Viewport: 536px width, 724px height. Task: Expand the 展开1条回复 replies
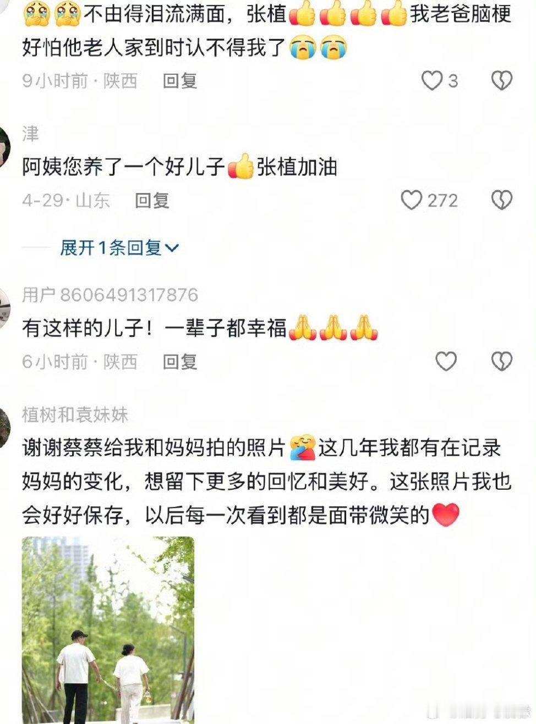119,248
